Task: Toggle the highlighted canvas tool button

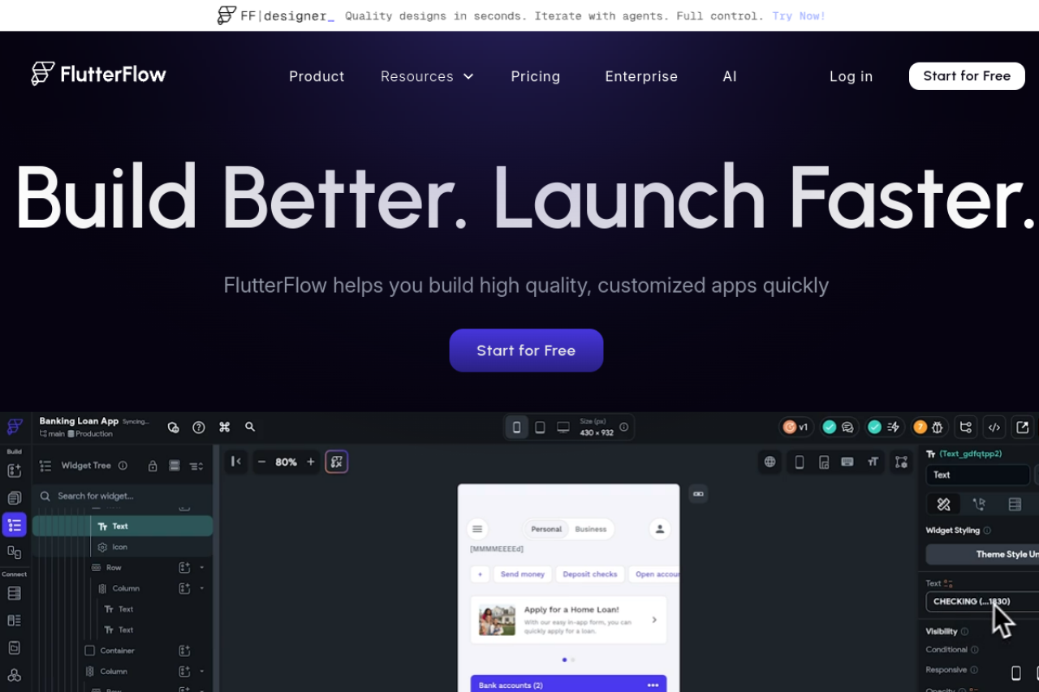Action: (x=337, y=462)
